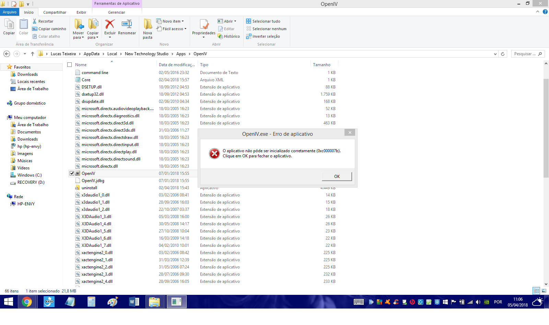Click the Excluir delete icon in ribbon
Screen dimensions: 549x325
coord(110,25)
